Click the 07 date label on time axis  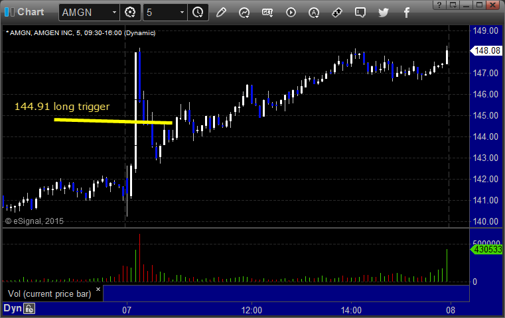pos(127,310)
